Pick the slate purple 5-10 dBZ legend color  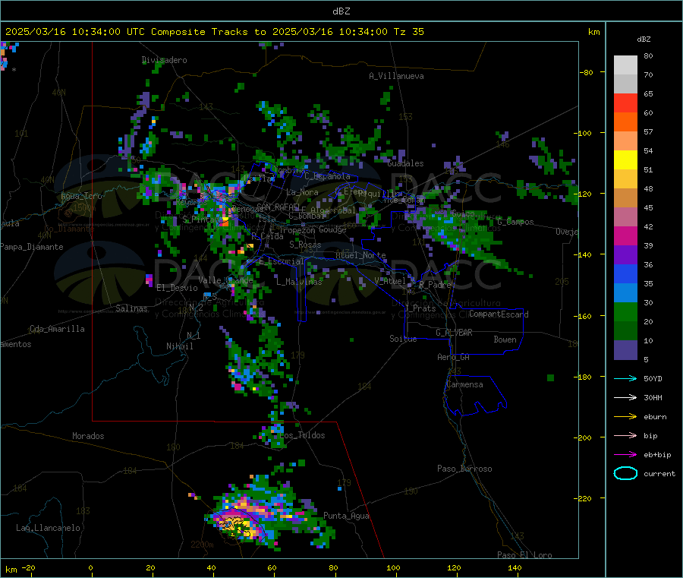(625, 350)
